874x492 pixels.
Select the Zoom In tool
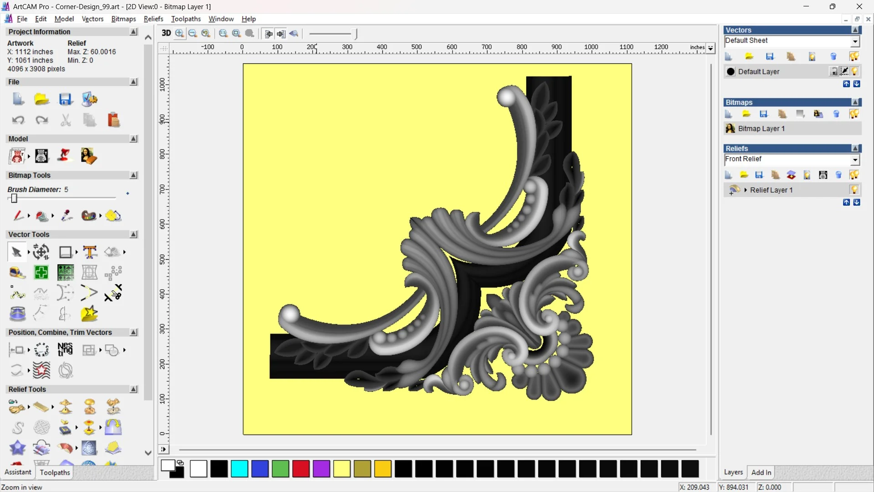pos(180,33)
